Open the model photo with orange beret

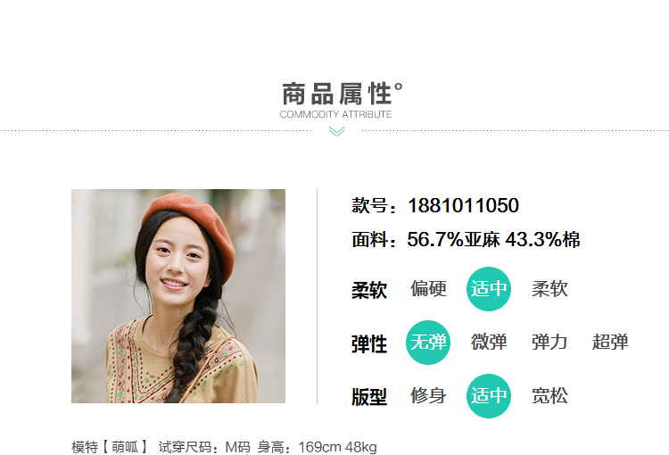178,296
